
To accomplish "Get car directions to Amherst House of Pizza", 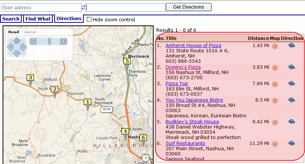I will [x=292, y=46].
